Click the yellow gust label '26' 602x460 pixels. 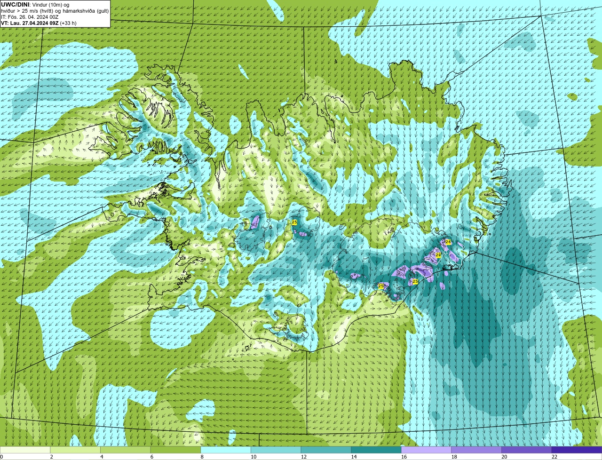[448, 242]
